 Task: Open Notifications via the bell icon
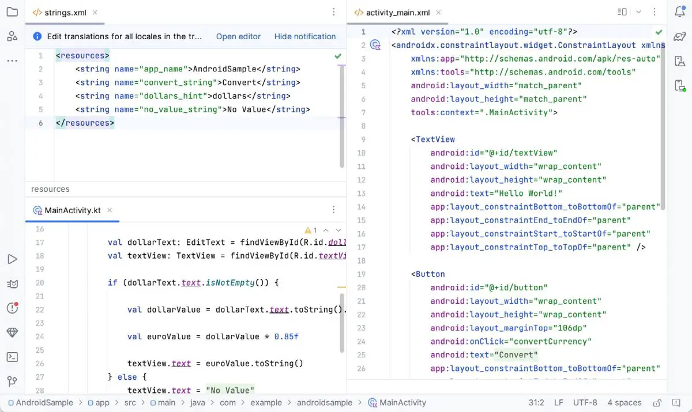[x=679, y=12]
